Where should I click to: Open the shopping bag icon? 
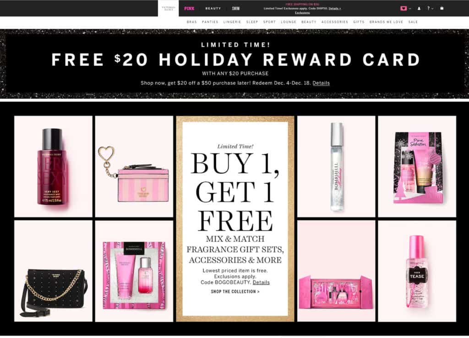pyautogui.click(x=442, y=8)
